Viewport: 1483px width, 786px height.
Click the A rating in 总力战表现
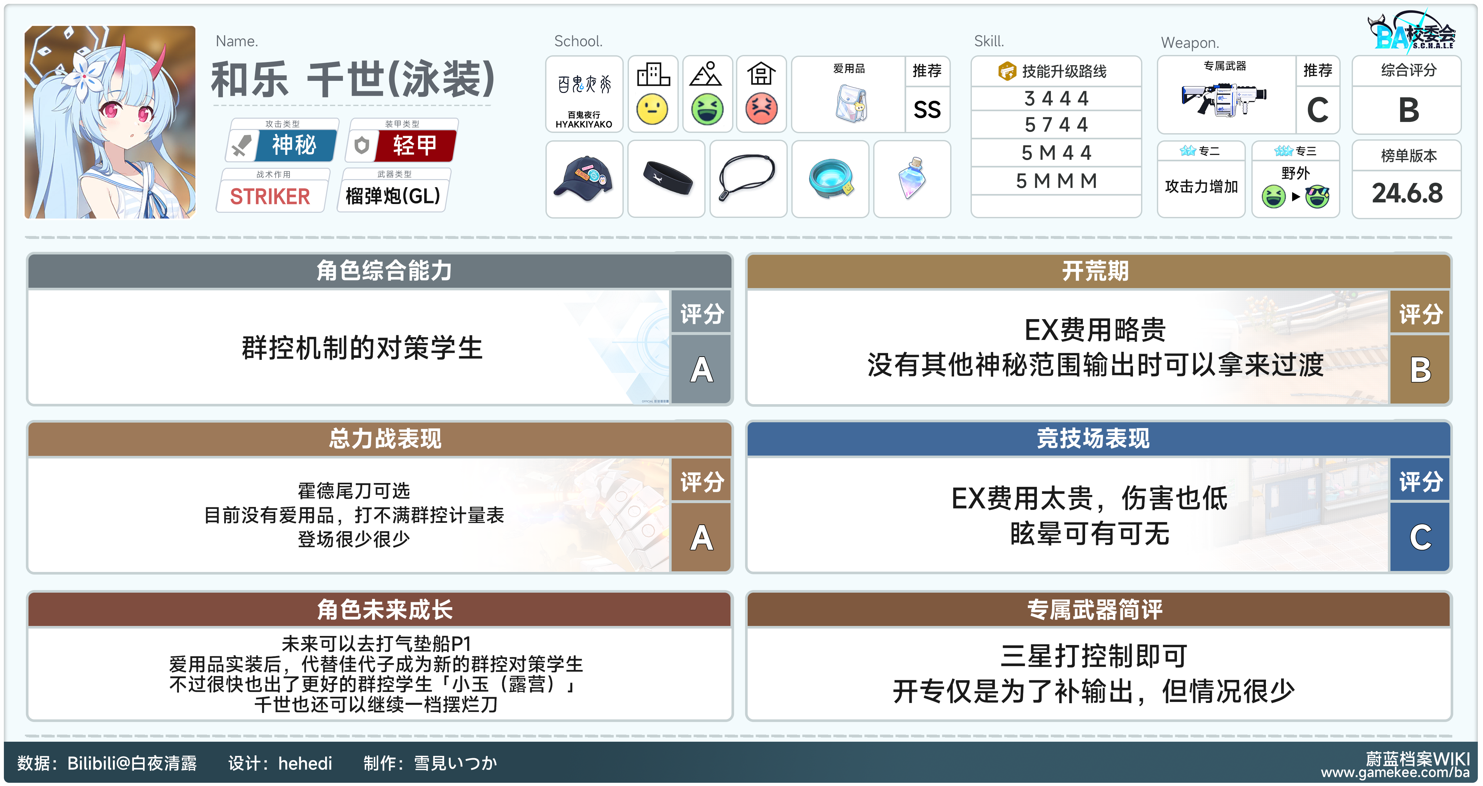tap(701, 537)
